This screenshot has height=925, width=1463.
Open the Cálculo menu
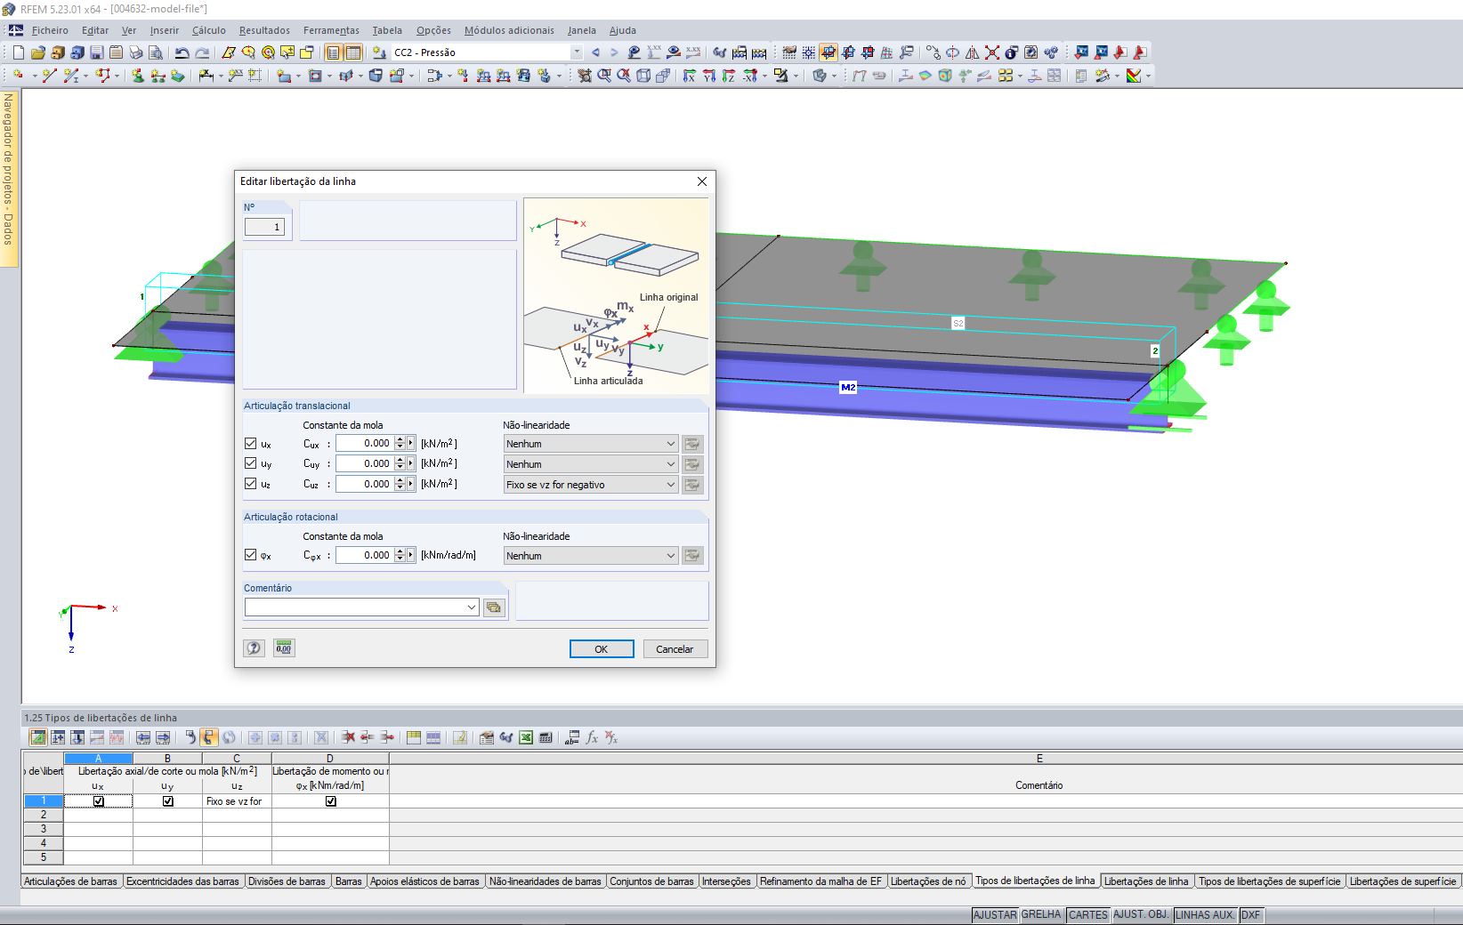click(209, 30)
